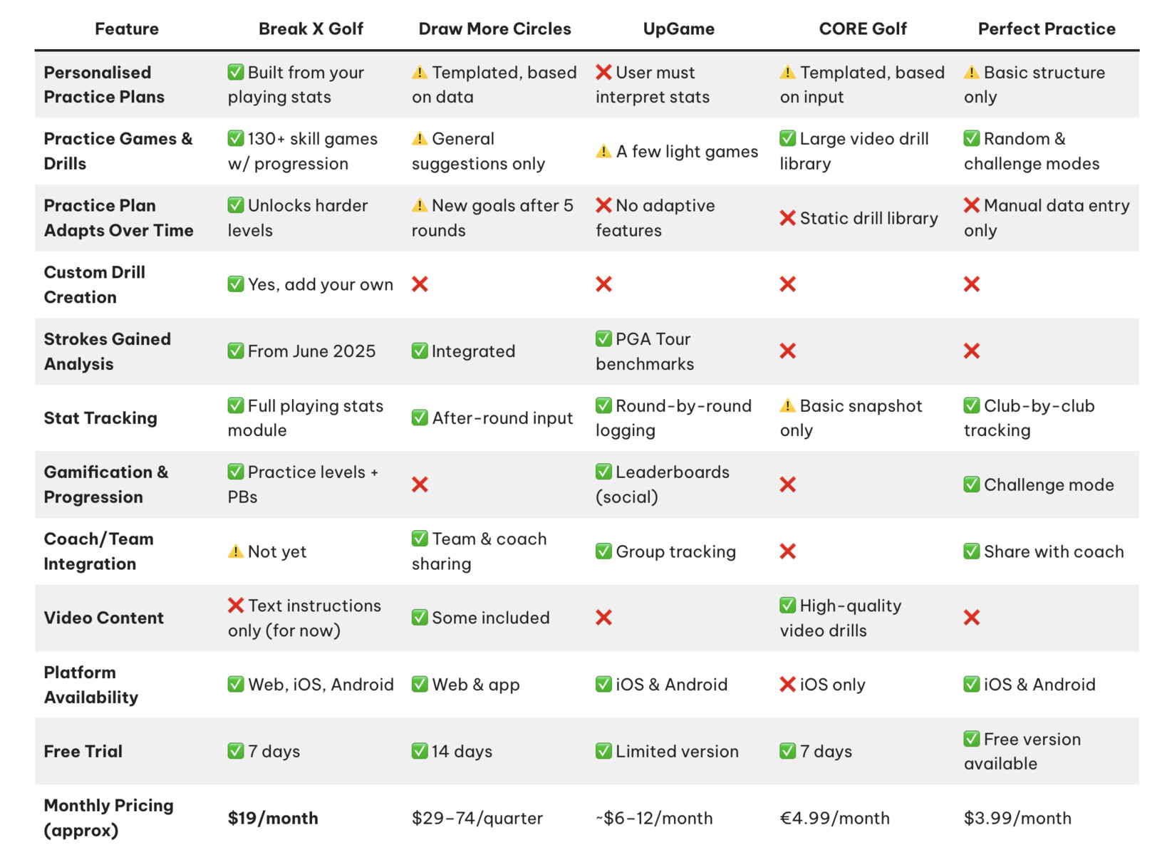Select the "UpGame" column header

678,28
